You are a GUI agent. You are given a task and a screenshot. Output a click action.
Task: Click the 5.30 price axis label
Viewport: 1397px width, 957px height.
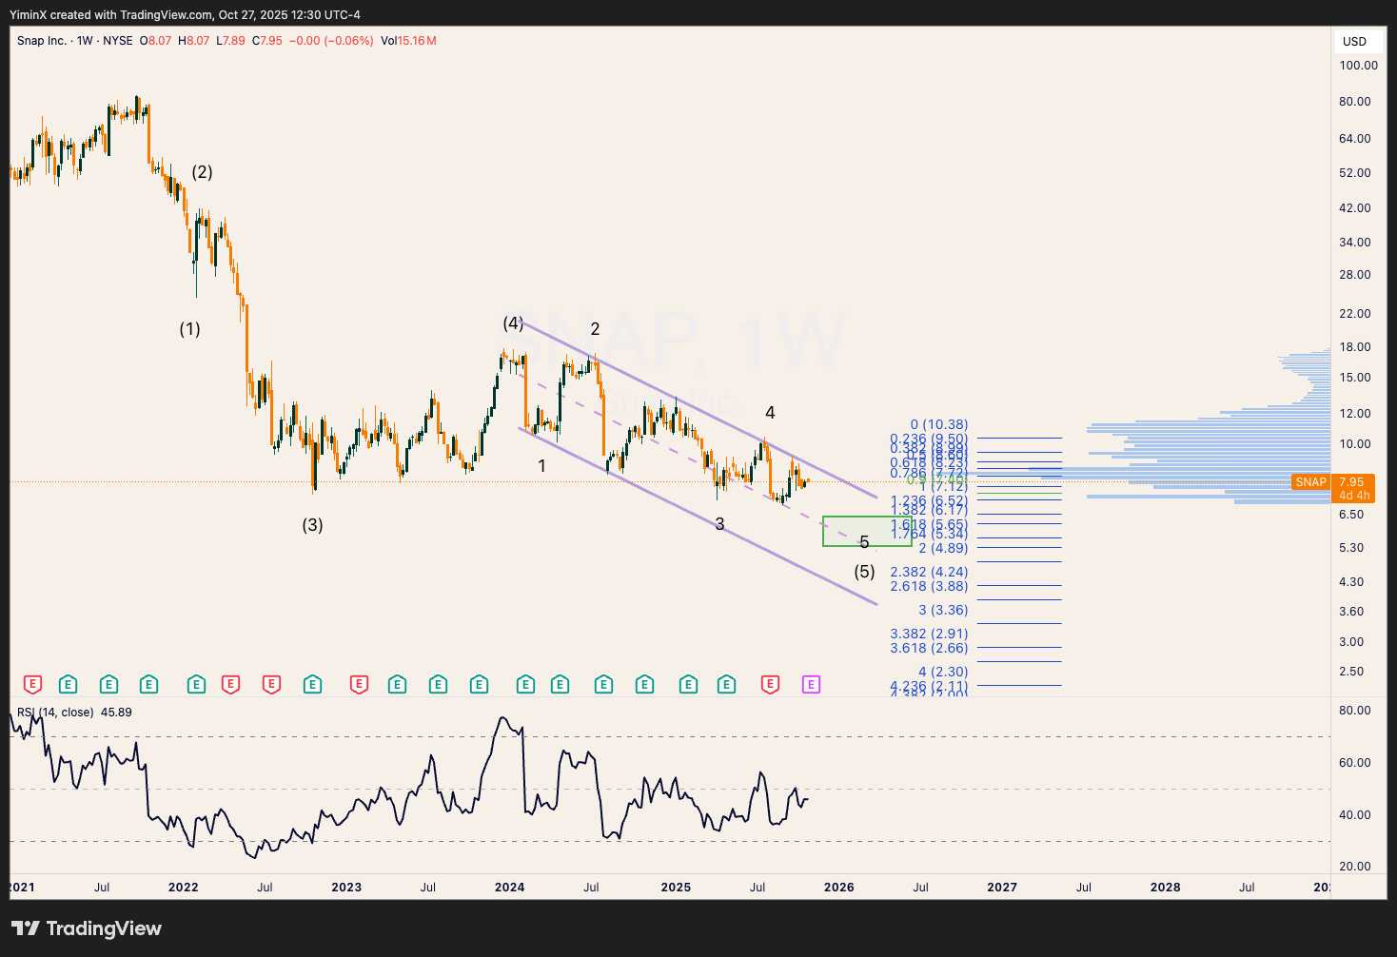1351,548
